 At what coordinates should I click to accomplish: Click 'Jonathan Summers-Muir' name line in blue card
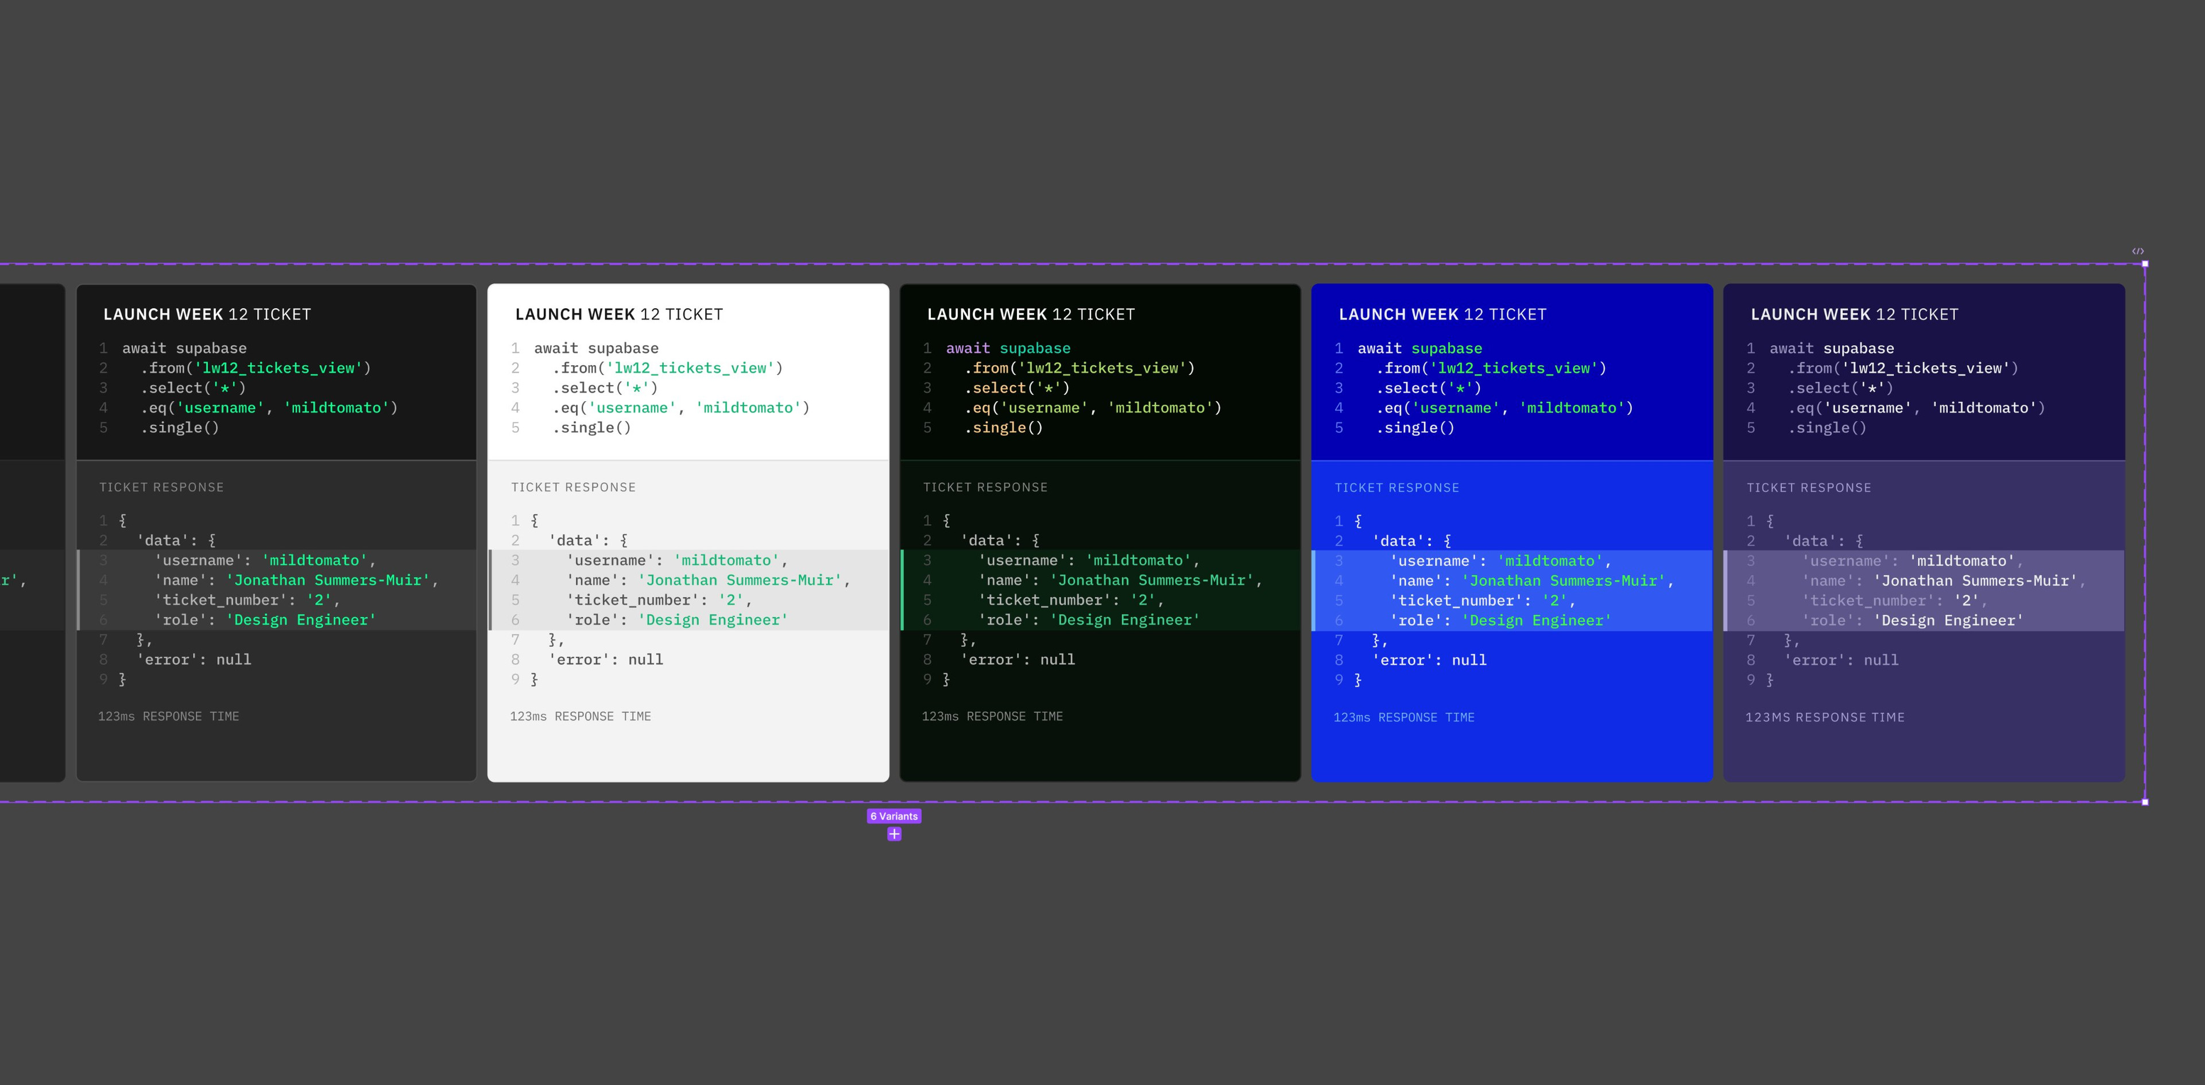[x=1532, y=581]
